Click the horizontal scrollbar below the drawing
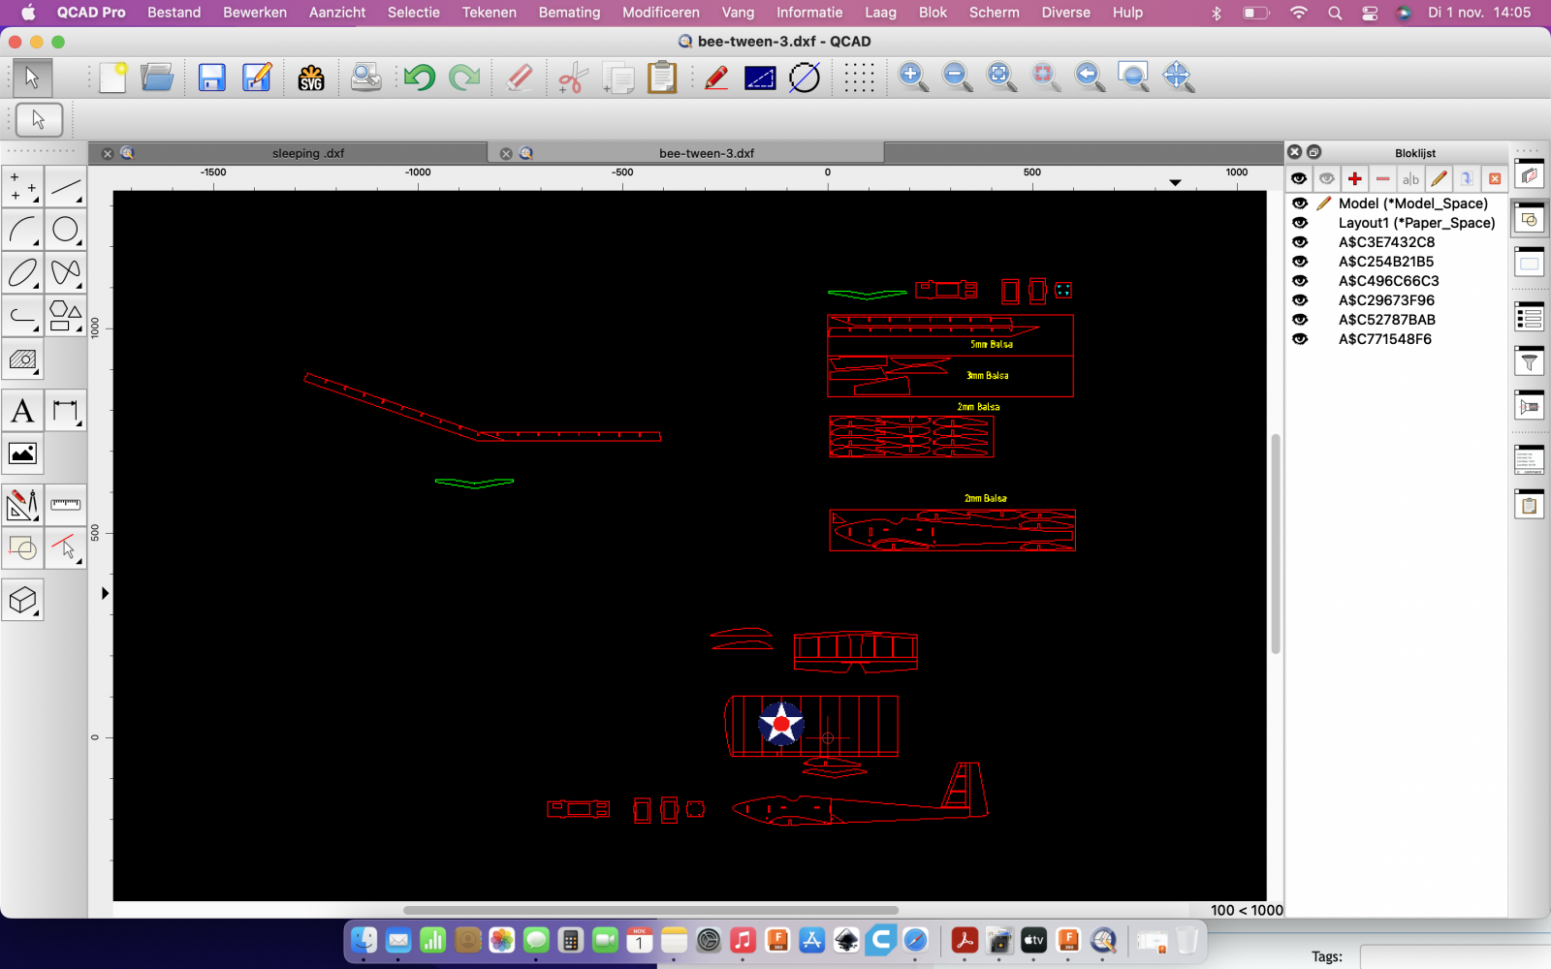The width and height of the screenshot is (1551, 969). click(x=650, y=910)
